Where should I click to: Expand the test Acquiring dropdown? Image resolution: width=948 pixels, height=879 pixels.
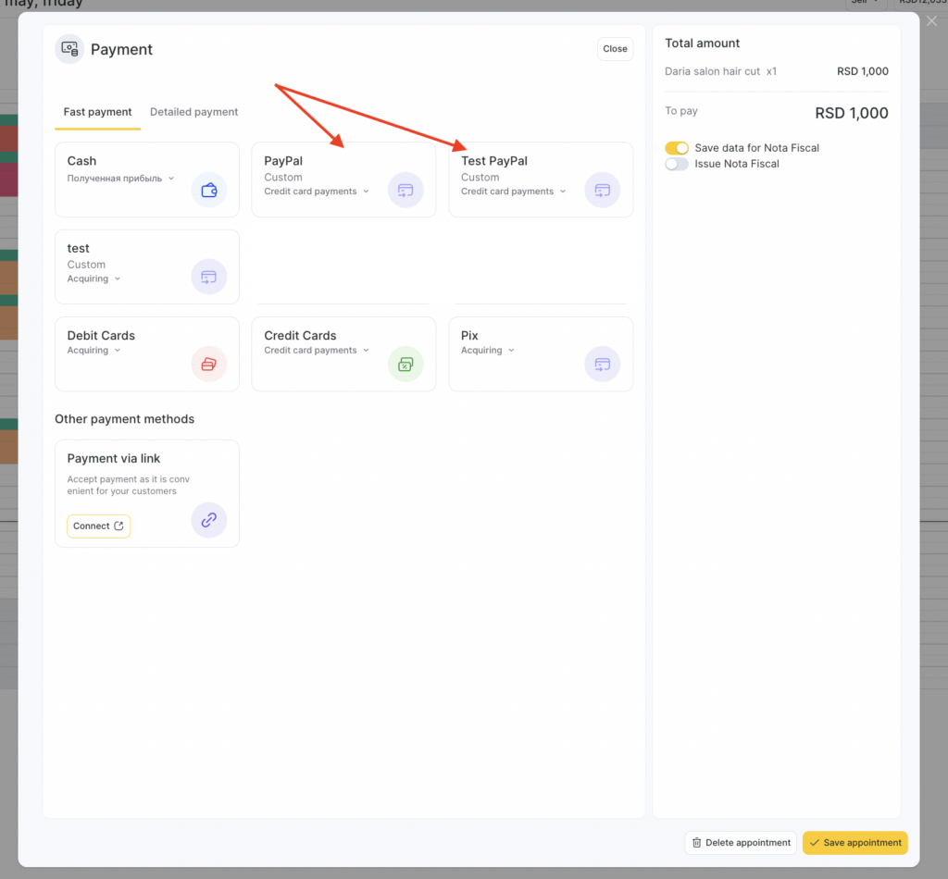(94, 279)
